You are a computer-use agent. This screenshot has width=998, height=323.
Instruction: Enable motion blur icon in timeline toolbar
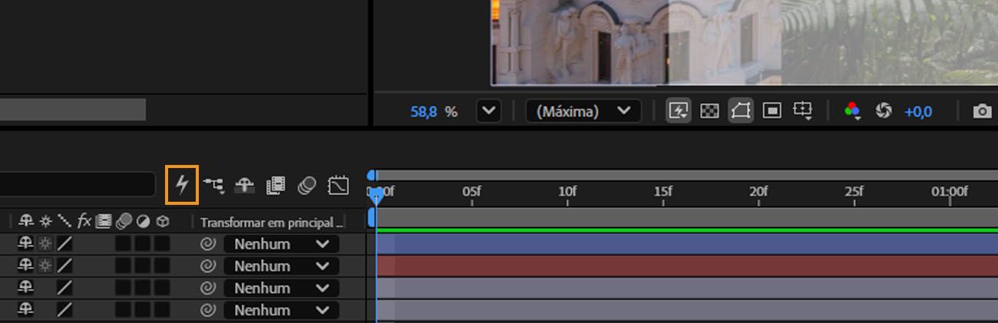[307, 185]
